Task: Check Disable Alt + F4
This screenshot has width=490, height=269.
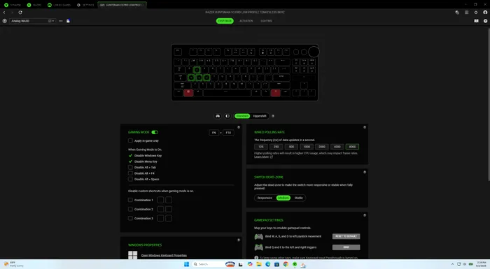Action: pos(130,173)
